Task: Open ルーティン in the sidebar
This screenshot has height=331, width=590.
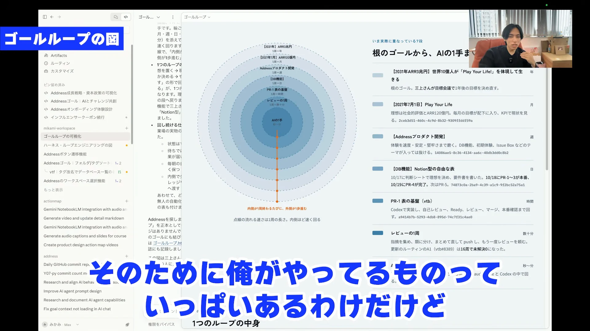Action: coord(60,63)
